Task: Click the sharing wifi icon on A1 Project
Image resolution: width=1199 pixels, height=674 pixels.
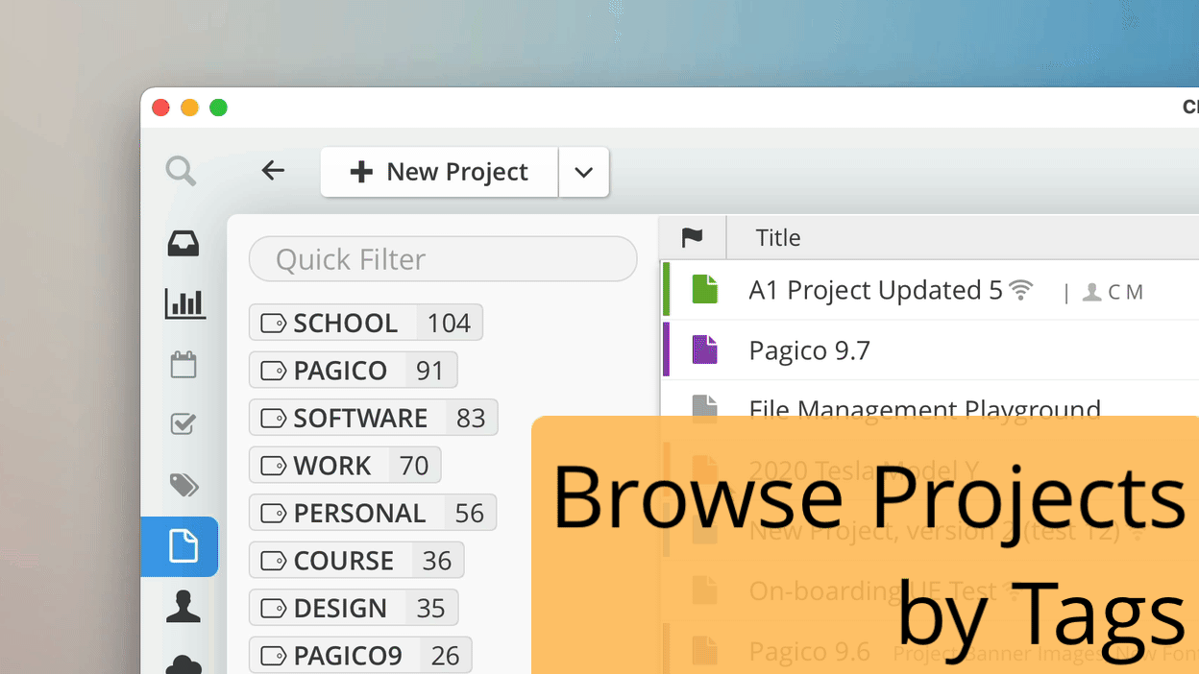Action: [x=1021, y=290]
